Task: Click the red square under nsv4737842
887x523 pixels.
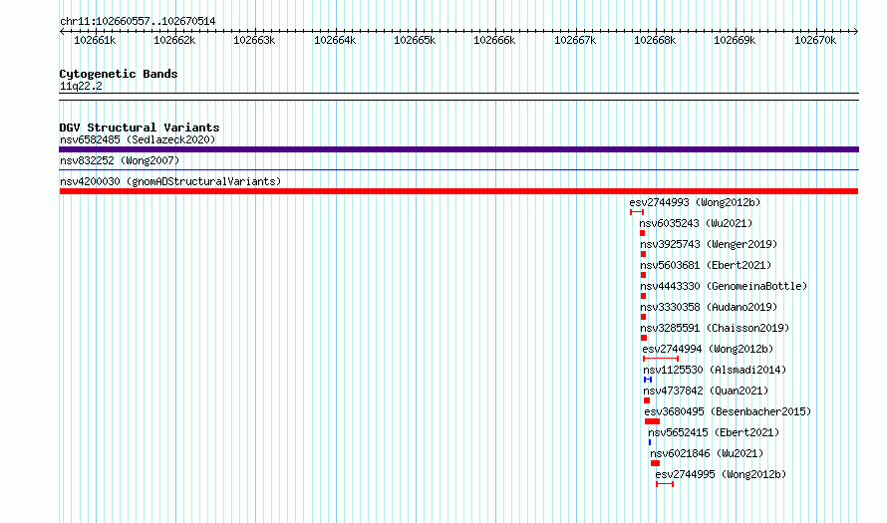Action: (x=647, y=400)
